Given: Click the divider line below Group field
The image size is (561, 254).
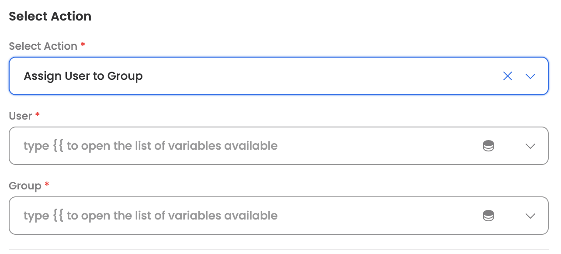Looking at the screenshot, I should tap(279, 249).
